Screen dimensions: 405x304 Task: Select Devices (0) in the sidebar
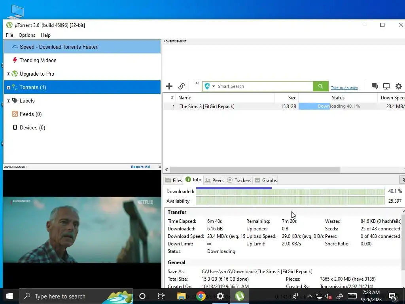tap(32, 128)
